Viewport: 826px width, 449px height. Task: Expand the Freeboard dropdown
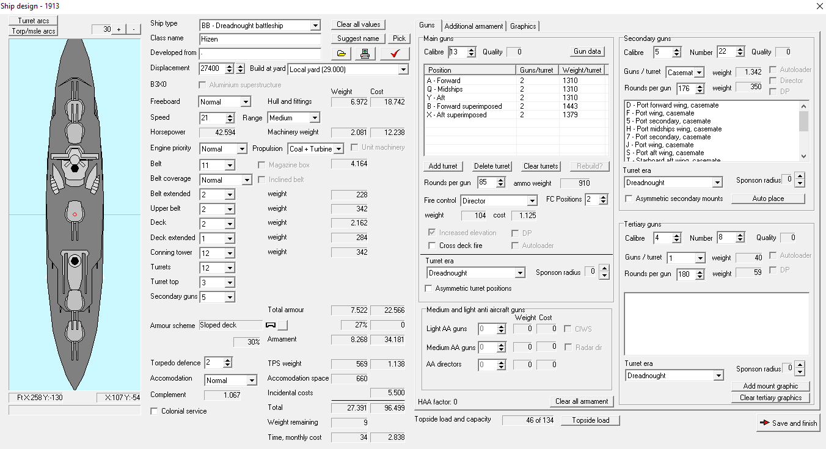246,102
